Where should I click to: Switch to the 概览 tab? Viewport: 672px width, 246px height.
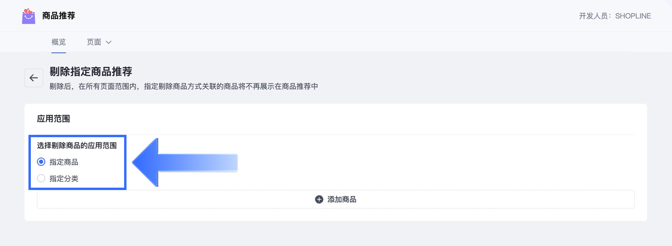point(59,42)
